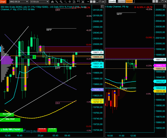Click the cyan 19932,57 price marker
The height and width of the screenshot is (138, 167).
click(x=160, y=81)
